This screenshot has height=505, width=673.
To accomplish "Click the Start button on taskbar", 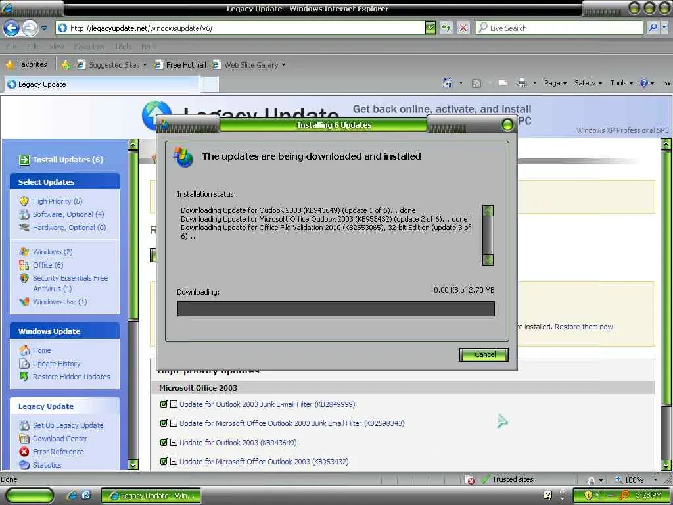I will (30, 496).
